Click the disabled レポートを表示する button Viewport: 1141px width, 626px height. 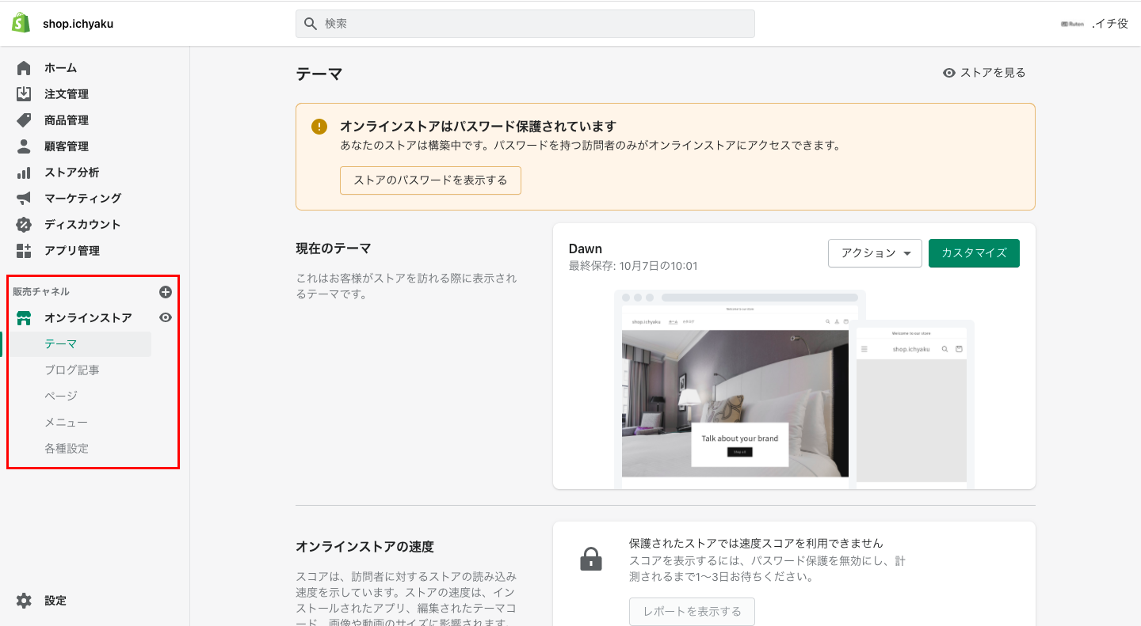(x=692, y=612)
